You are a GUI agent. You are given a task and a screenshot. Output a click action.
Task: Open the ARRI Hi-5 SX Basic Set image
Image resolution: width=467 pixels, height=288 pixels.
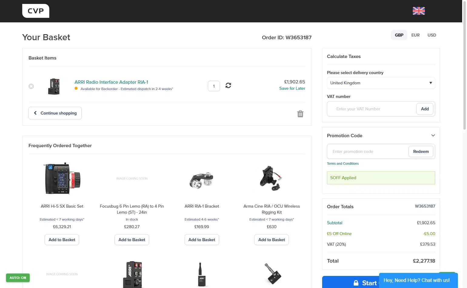click(x=62, y=178)
